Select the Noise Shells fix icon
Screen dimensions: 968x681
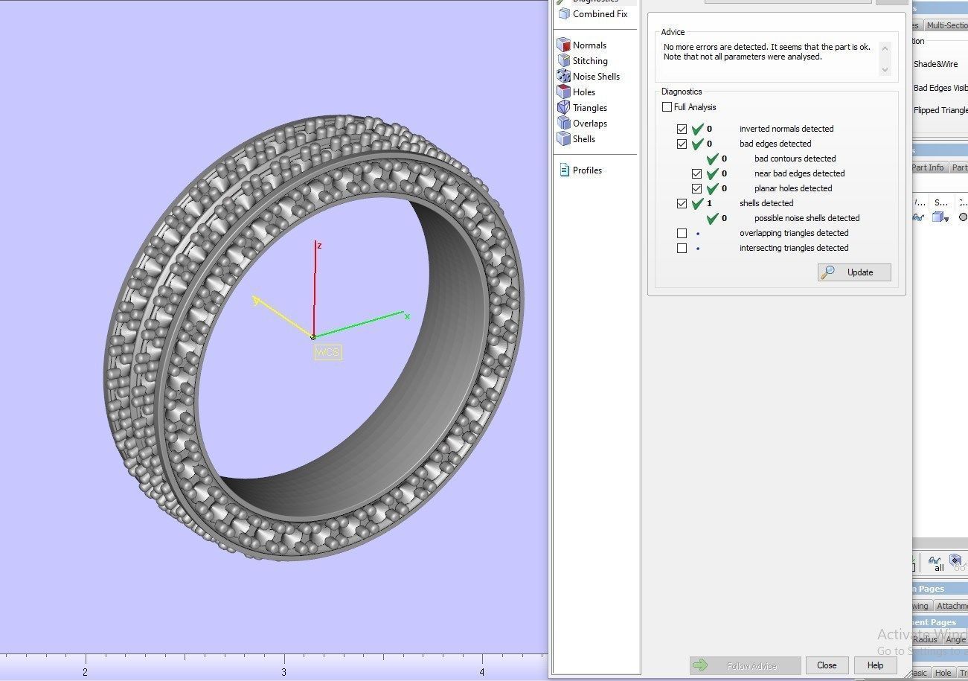pos(563,76)
